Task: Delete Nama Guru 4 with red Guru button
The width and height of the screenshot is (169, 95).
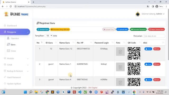Action: [157, 80]
